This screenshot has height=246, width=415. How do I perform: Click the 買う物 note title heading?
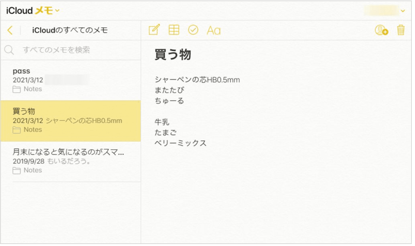pyautogui.click(x=173, y=55)
